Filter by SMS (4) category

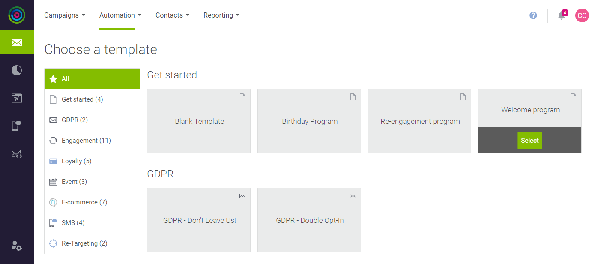tap(92, 223)
